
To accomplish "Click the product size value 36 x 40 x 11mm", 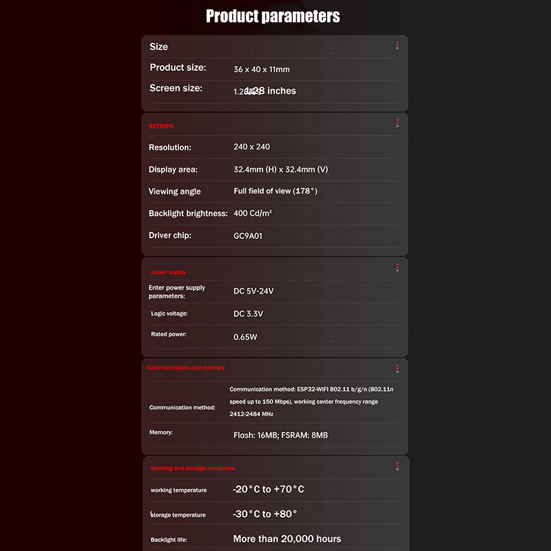I will tap(262, 70).
